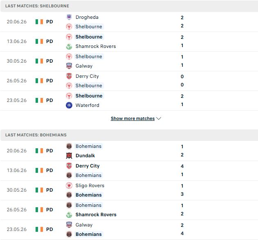Open the Show more matches link
This screenshot has height=240, width=258.
tap(132, 118)
